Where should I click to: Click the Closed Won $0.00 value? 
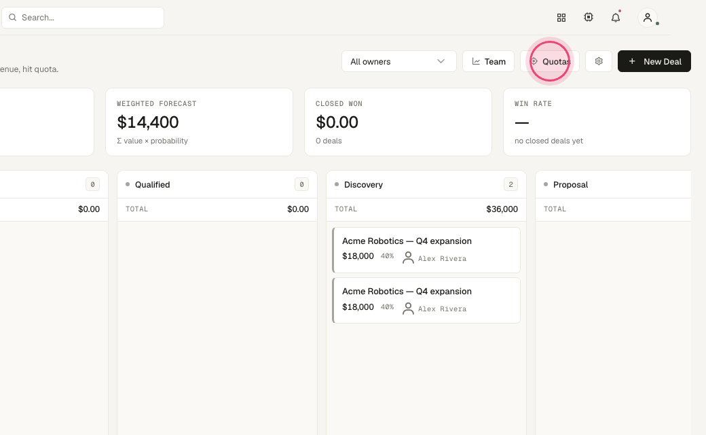(x=337, y=122)
